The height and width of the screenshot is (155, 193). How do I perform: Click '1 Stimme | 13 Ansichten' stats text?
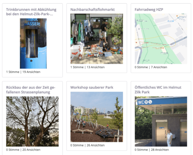[x=87, y=67]
